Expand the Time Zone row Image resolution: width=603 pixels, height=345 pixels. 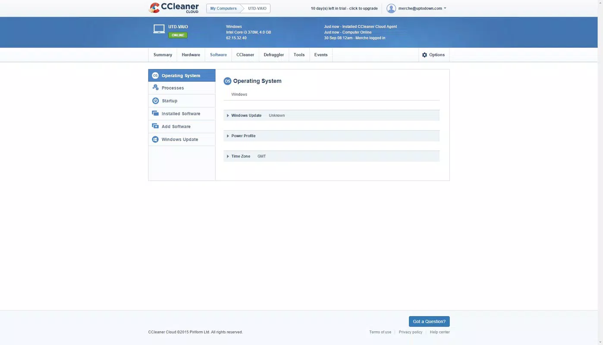click(x=331, y=156)
